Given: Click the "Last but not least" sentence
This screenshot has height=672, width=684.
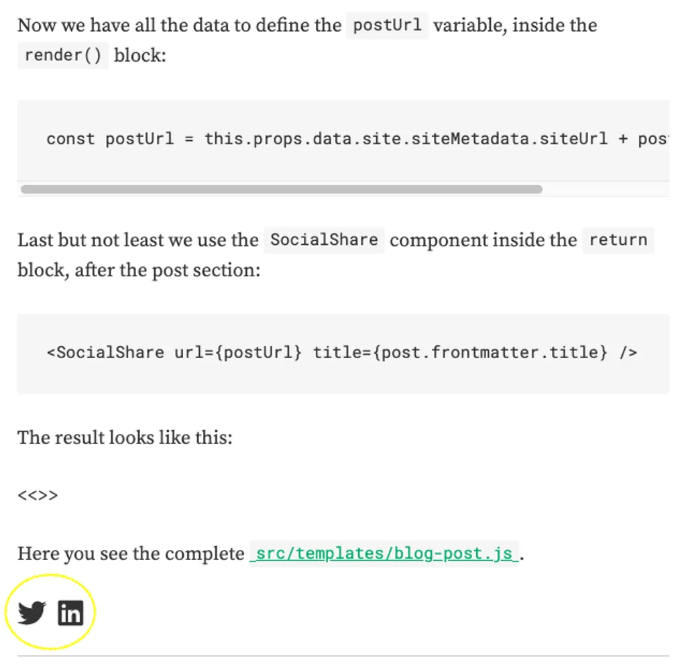Looking at the screenshot, I should tap(137, 240).
